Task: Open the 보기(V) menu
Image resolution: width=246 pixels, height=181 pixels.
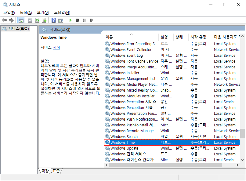Action: pos(43,13)
